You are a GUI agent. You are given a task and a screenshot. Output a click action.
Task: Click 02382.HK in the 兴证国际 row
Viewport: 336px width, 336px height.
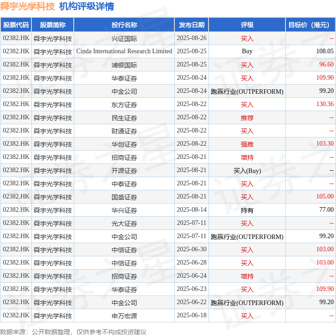click(x=16, y=38)
